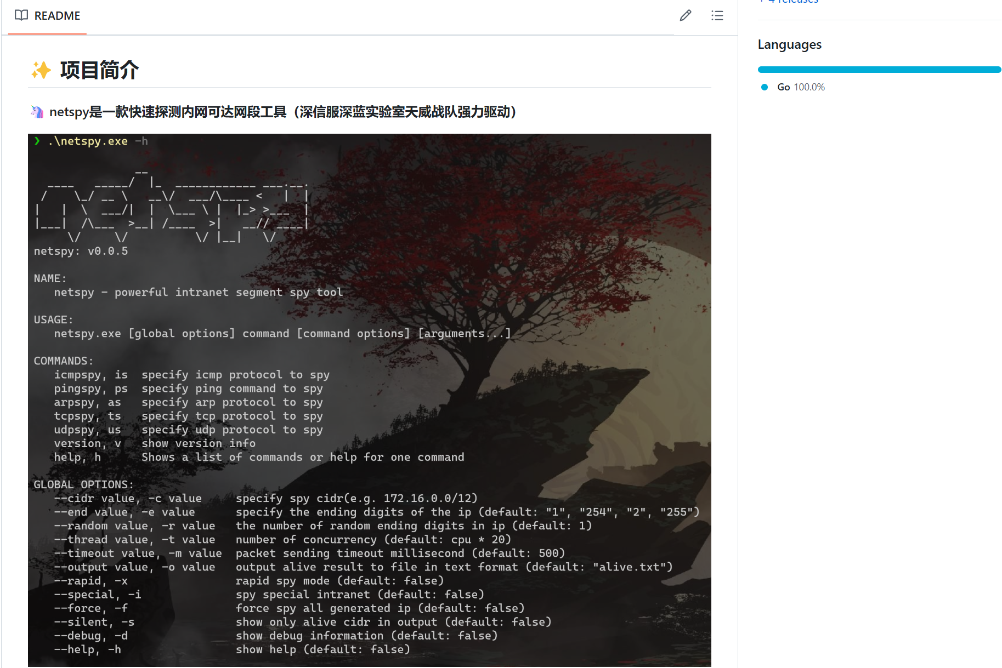Click the pencil edit README icon
1002x668 pixels.
(x=685, y=15)
